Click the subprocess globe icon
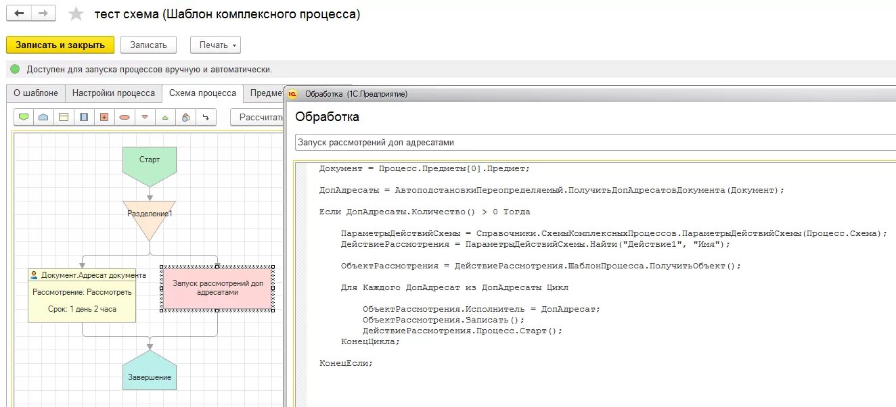Screen dimensions: 896x407 pos(185,117)
